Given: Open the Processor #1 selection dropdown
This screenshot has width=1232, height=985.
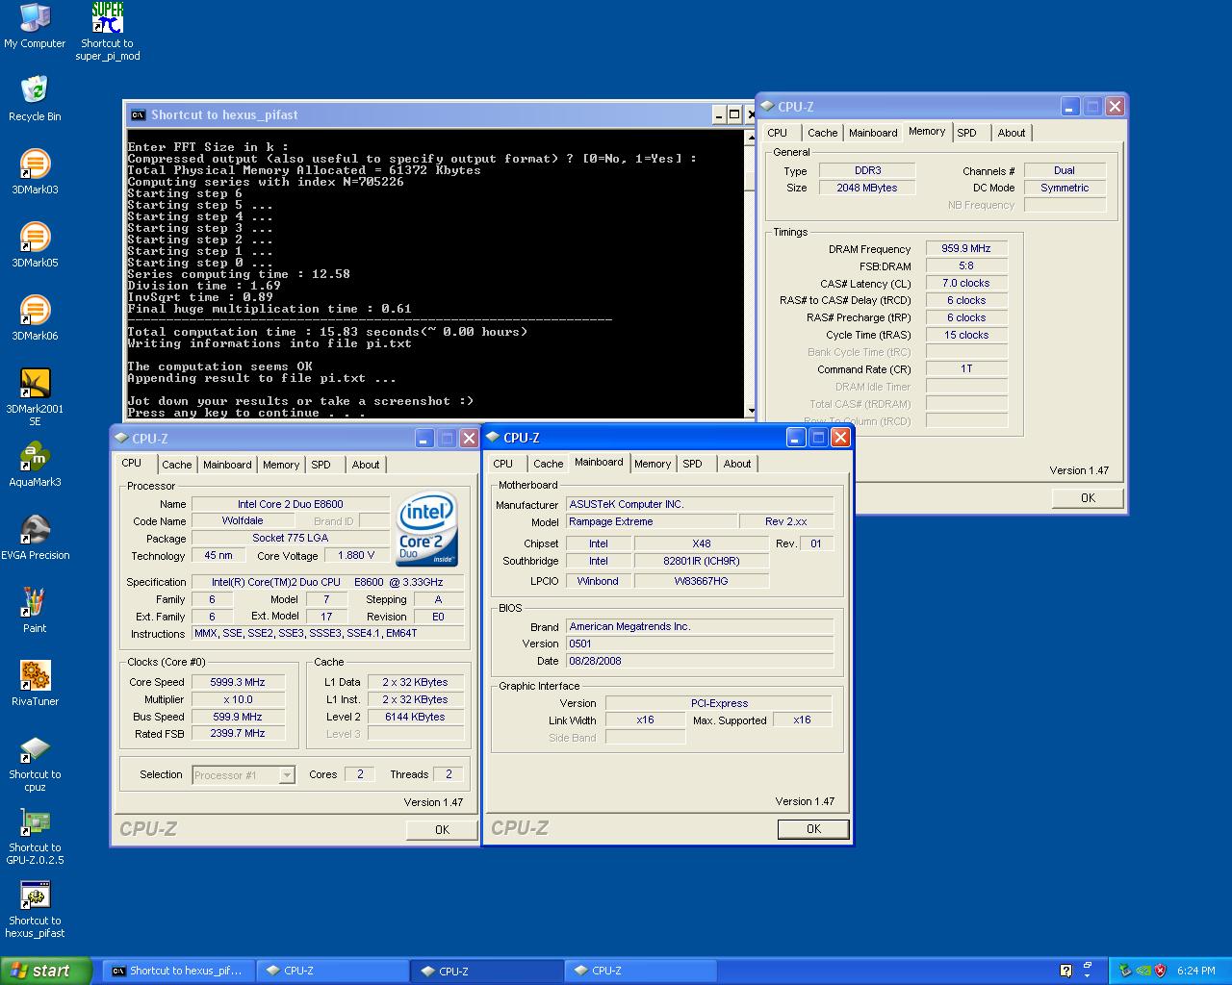Looking at the screenshot, I should click(244, 775).
